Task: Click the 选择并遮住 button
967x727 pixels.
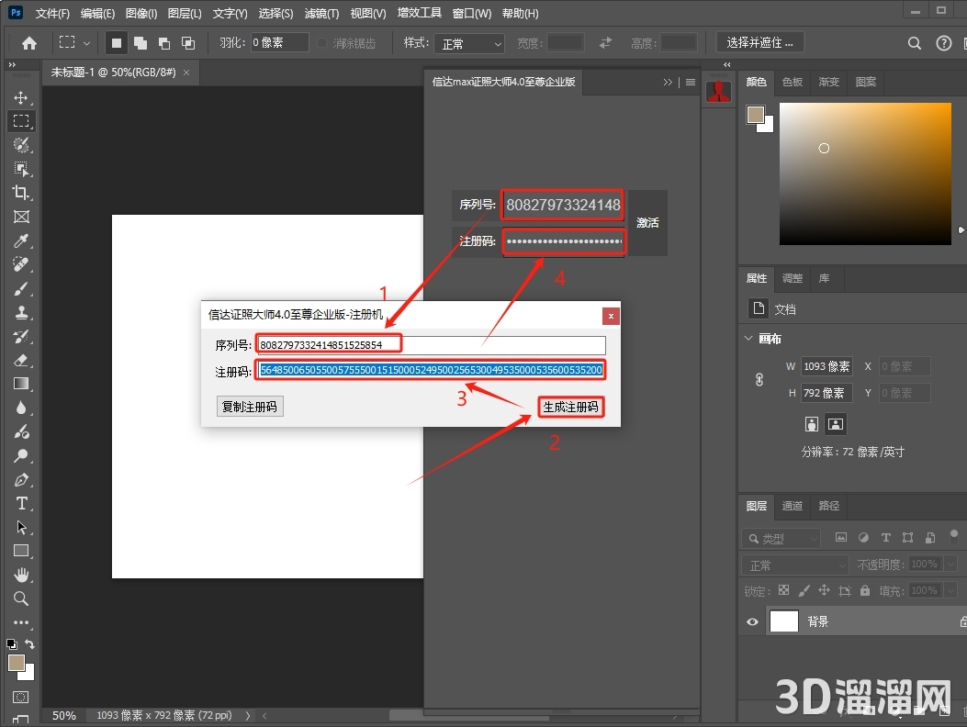Action: 760,42
